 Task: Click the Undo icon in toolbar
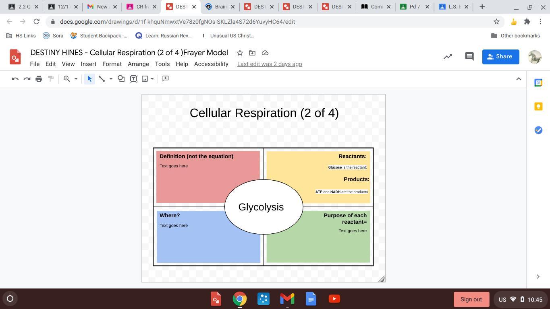pos(15,79)
